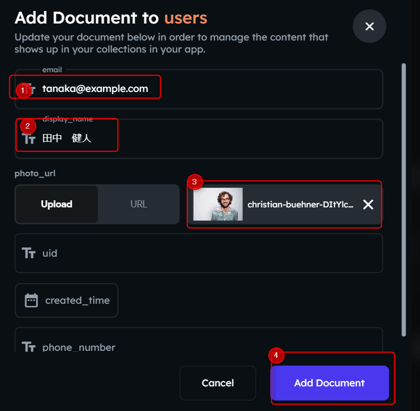Edit the display_name field with 田中 健人
Viewport: 420px width, 411px height.
[199, 138]
